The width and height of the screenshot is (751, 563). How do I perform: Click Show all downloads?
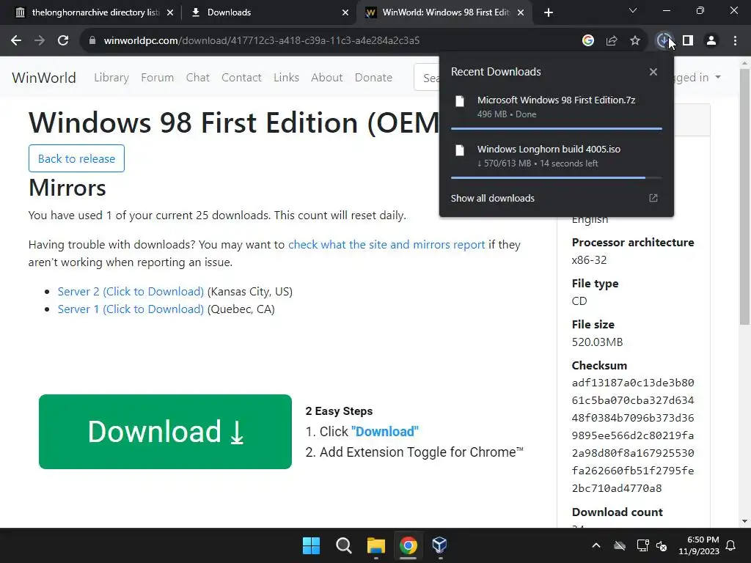493,198
